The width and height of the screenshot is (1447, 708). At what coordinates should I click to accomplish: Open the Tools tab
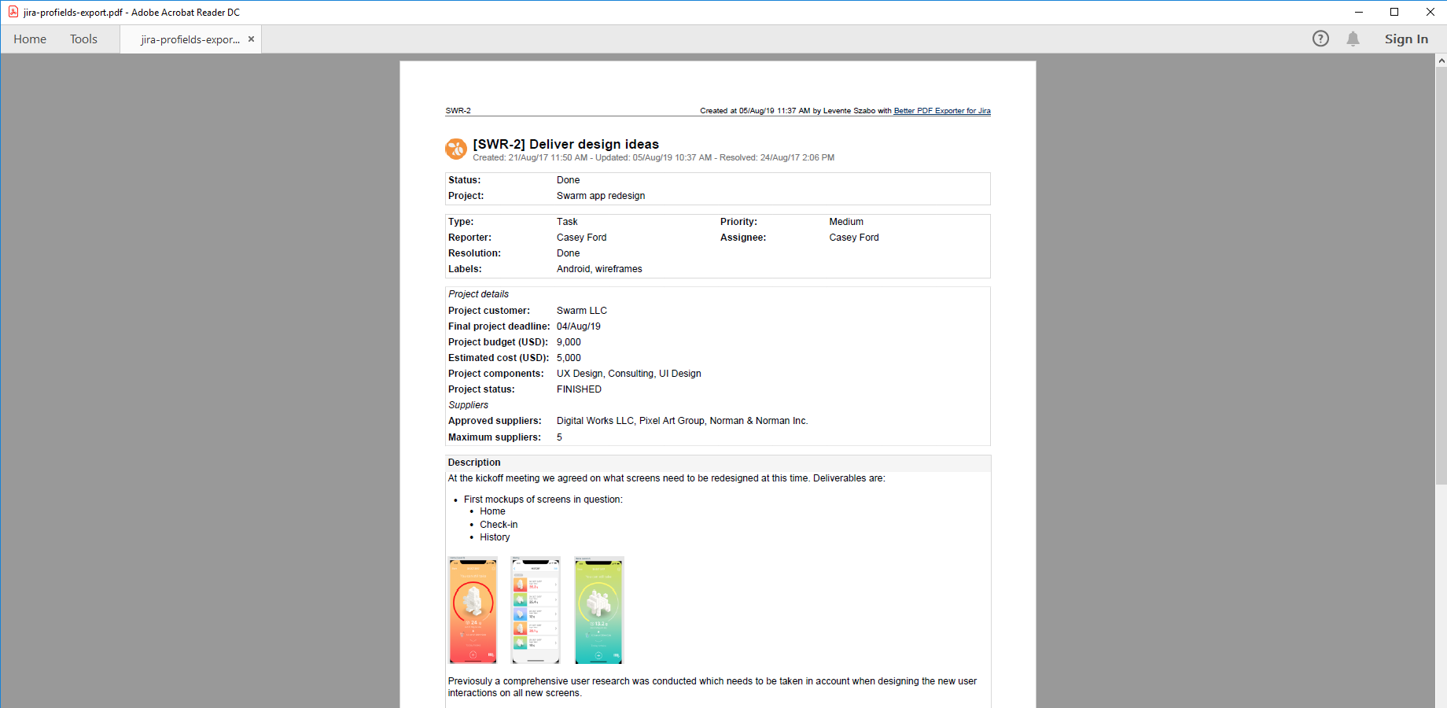click(83, 39)
